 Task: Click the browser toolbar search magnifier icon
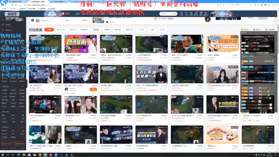tap(251, 5)
